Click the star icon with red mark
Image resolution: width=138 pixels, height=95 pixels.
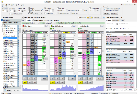coord(92,18)
